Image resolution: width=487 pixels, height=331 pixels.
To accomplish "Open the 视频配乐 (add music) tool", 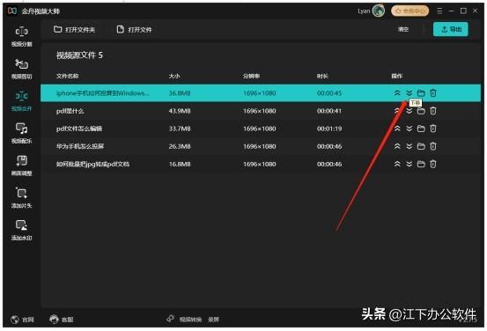I will click(x=21, y=134).
